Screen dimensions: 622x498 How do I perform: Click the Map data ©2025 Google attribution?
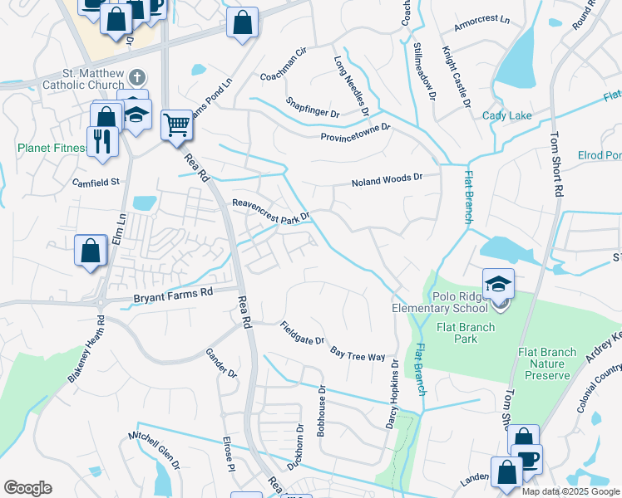pos(570,492)
